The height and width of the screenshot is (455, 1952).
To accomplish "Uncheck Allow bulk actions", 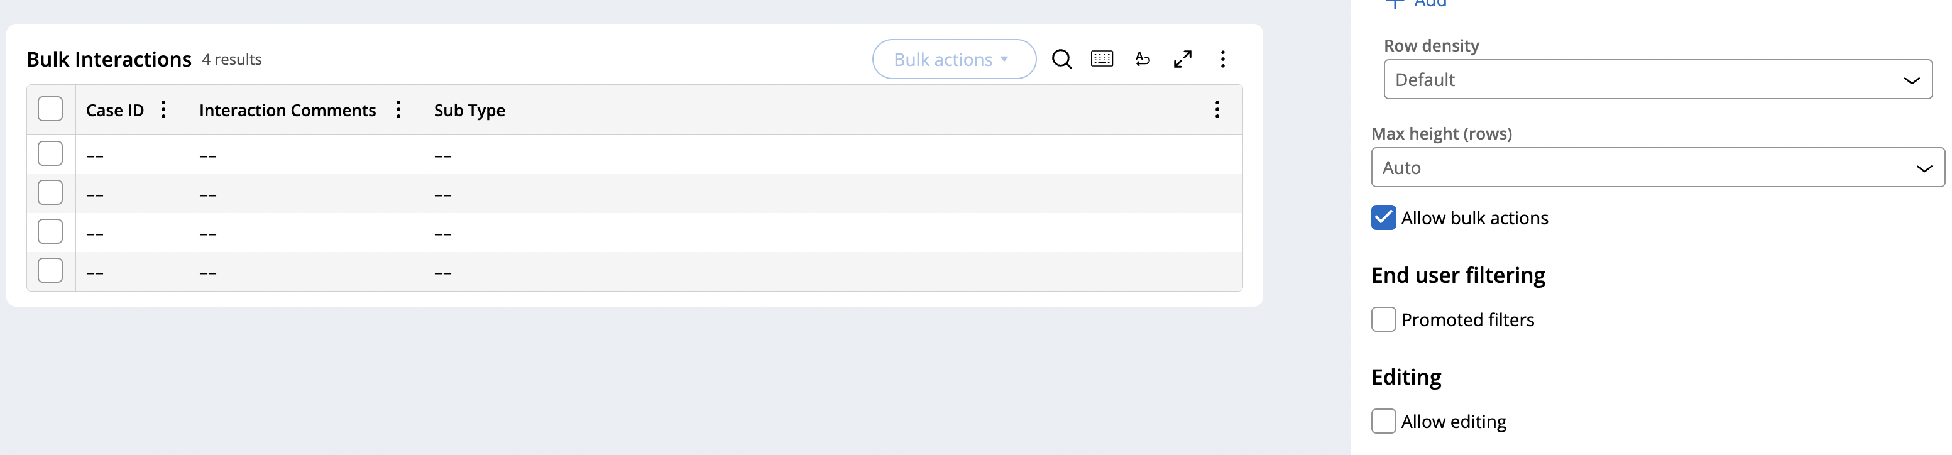I will (x=1383, y=217).
